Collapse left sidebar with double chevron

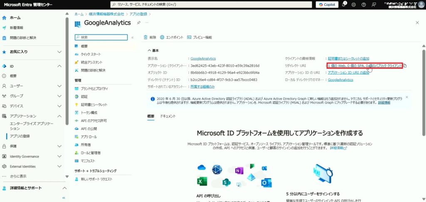(x=64, y=198)
